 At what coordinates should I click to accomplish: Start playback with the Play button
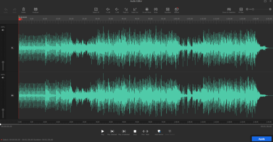102,131
